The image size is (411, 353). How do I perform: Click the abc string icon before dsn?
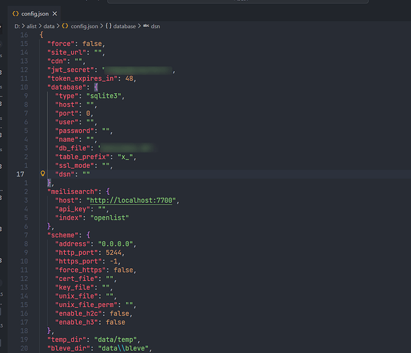coord(146,26)
